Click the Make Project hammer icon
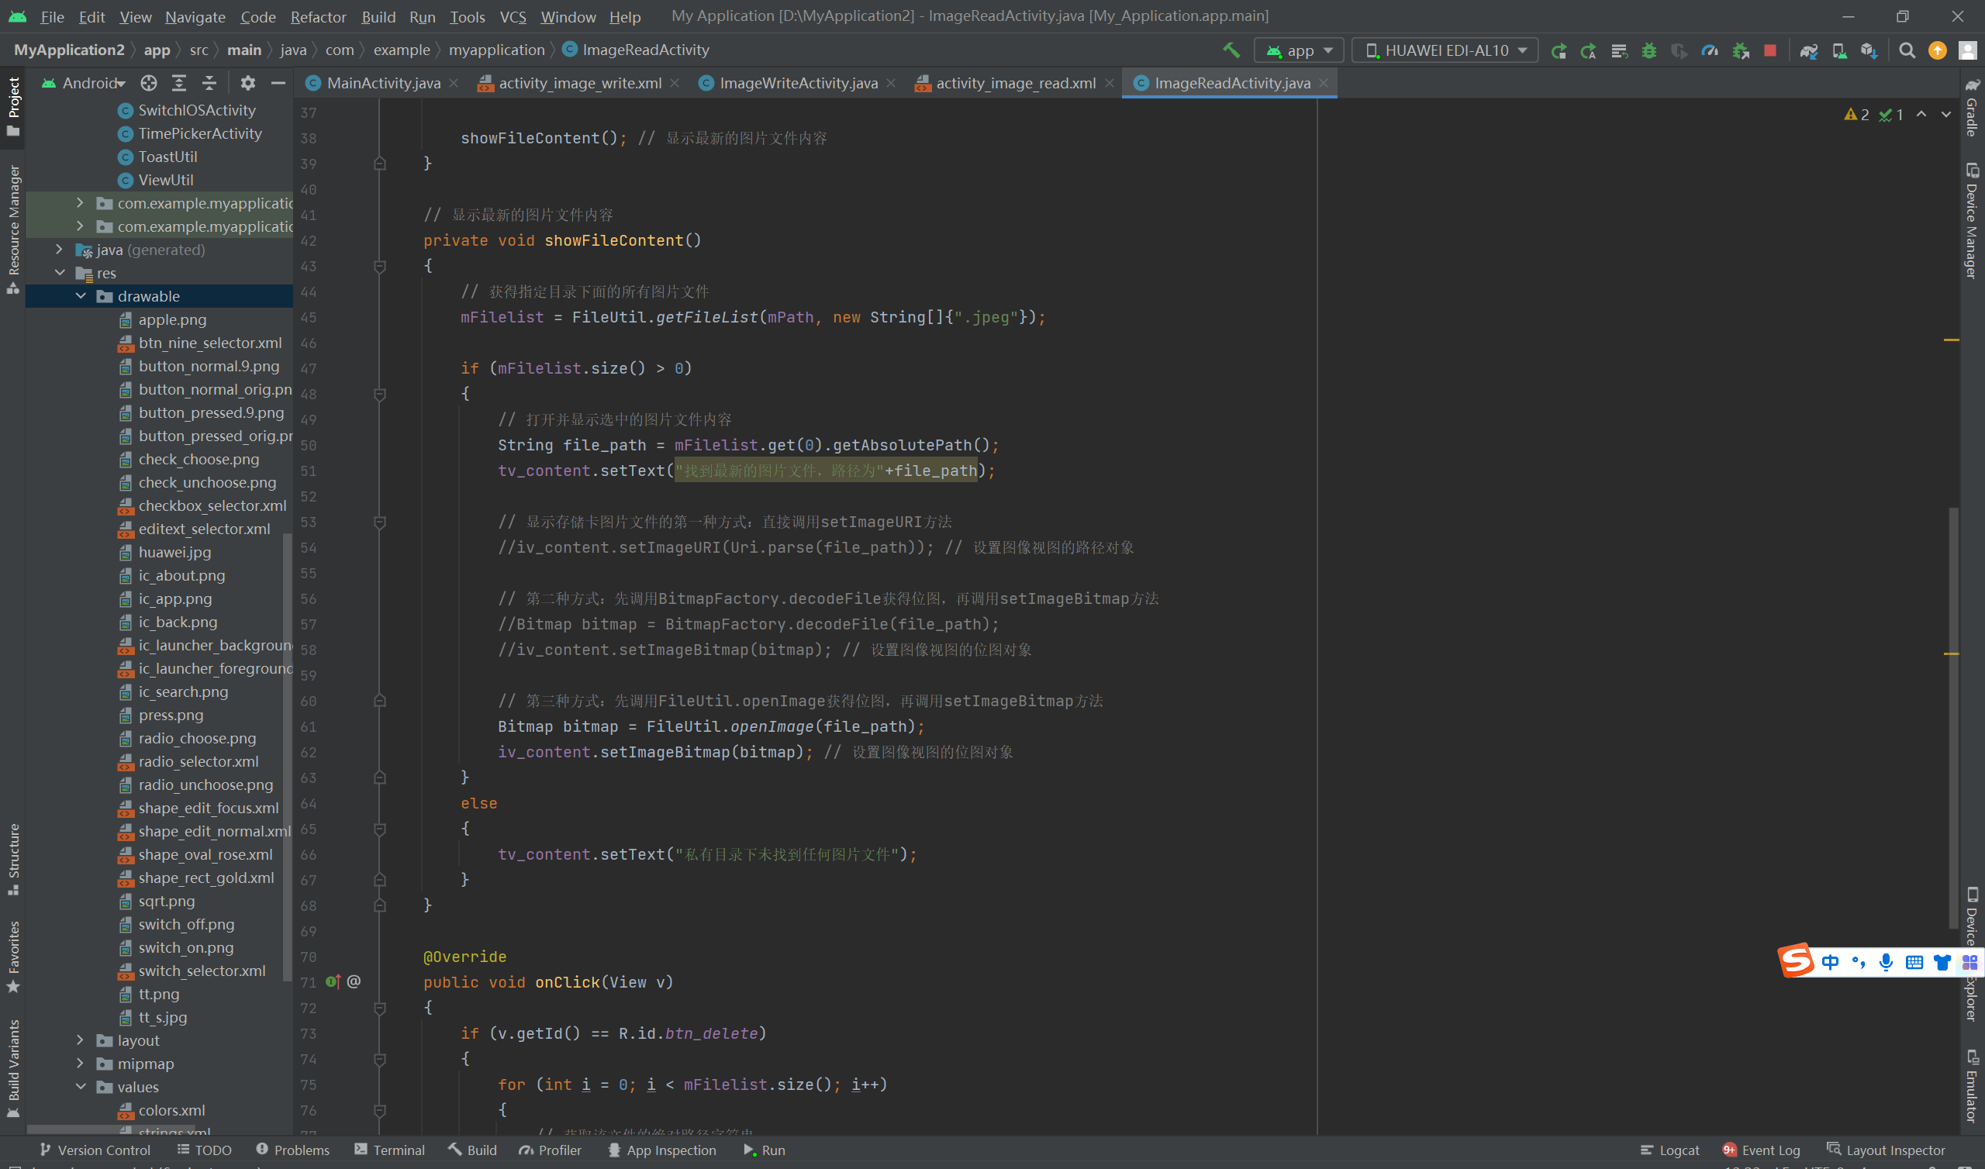The height and width of the screenshot is (1169, 1985). [x=1231, y=50]
